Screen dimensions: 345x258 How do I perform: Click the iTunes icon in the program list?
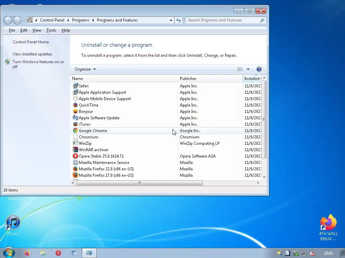point(75,124)
